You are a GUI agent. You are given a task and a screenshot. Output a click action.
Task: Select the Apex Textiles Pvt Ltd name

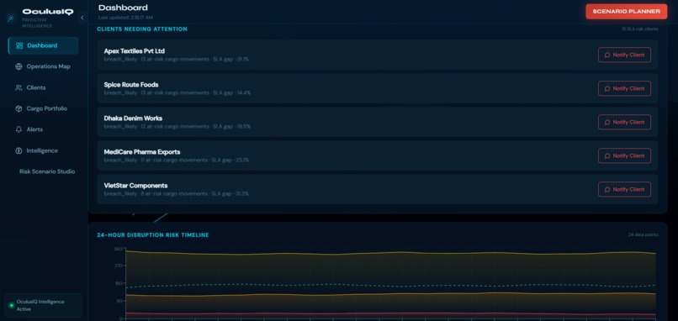pos(134,51)
